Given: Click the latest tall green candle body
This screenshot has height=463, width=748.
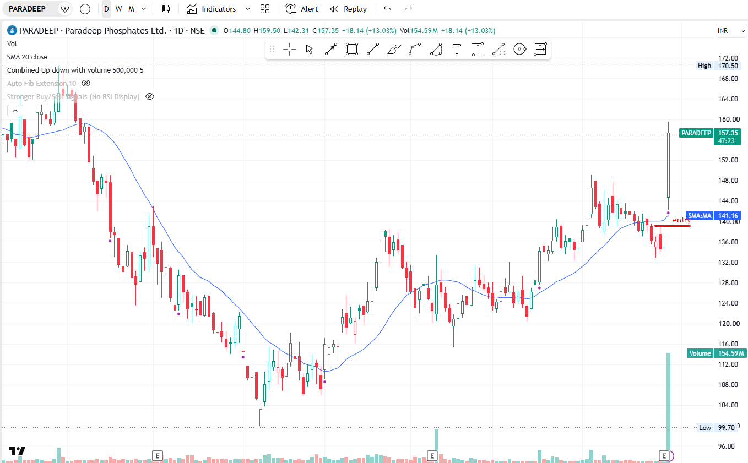Looking at the screenshot, I should click(669, 165).
